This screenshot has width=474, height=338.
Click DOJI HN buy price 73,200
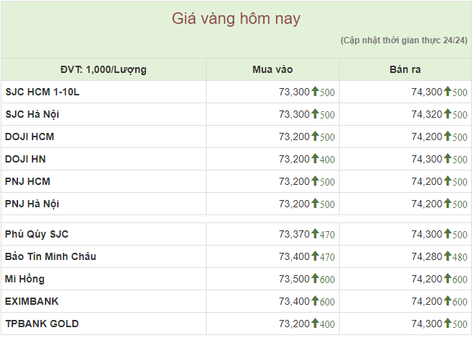pyautogui.click(x=294, y=159)
